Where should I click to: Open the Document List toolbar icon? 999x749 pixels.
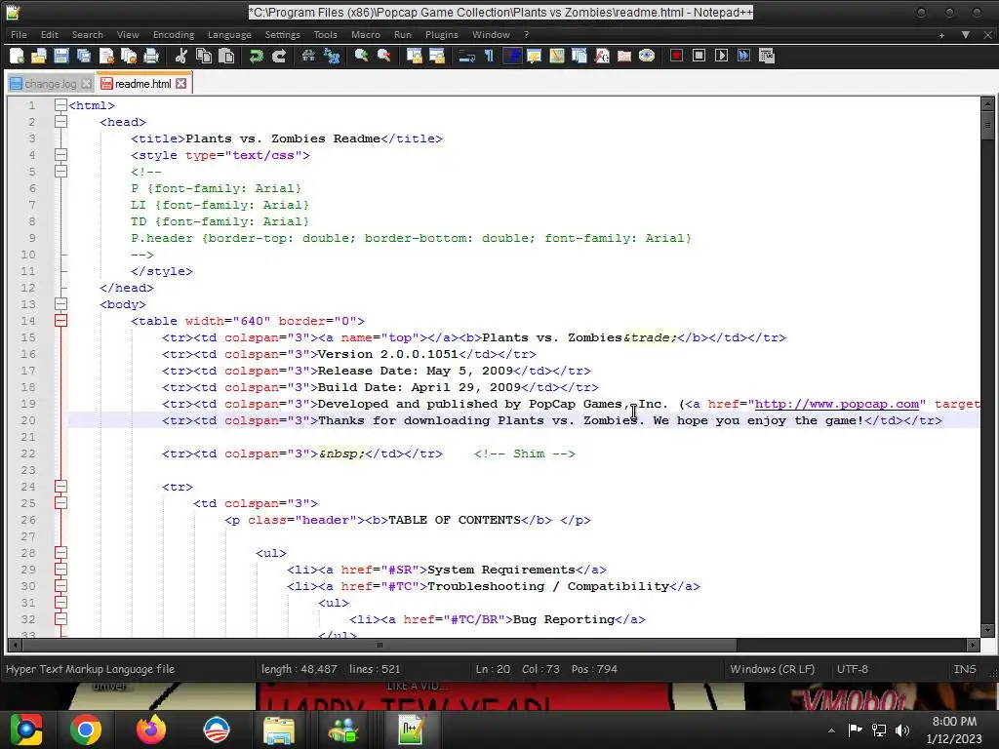click(x=579, y=56)
